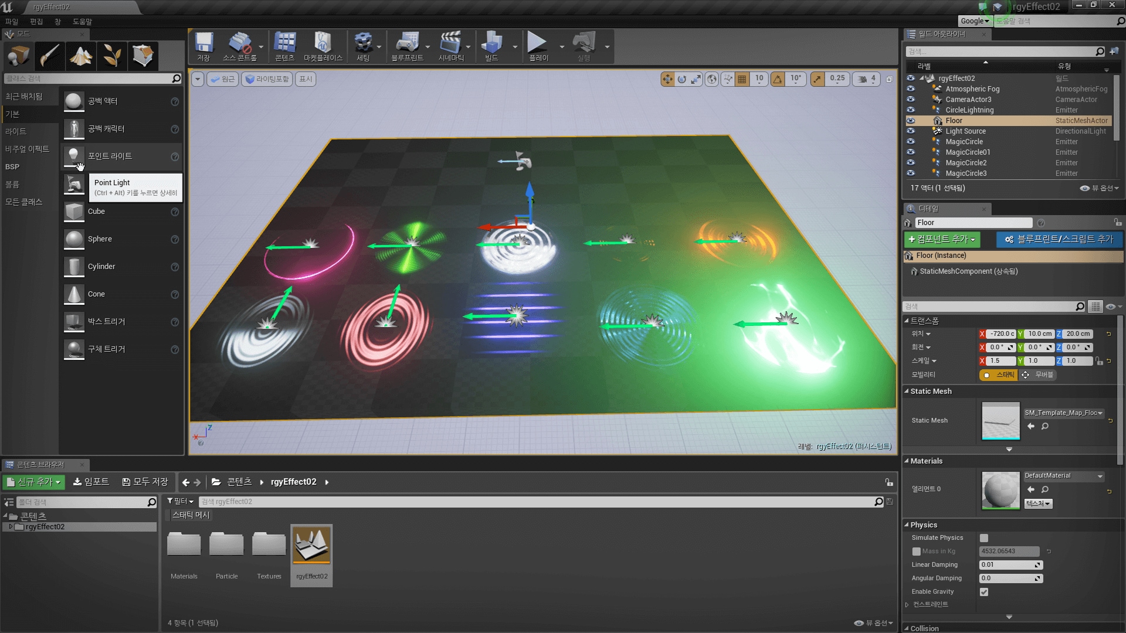1126x633 pixels.
Task: Open DefaultMaterial dropdown
Action: point(1064,476)
